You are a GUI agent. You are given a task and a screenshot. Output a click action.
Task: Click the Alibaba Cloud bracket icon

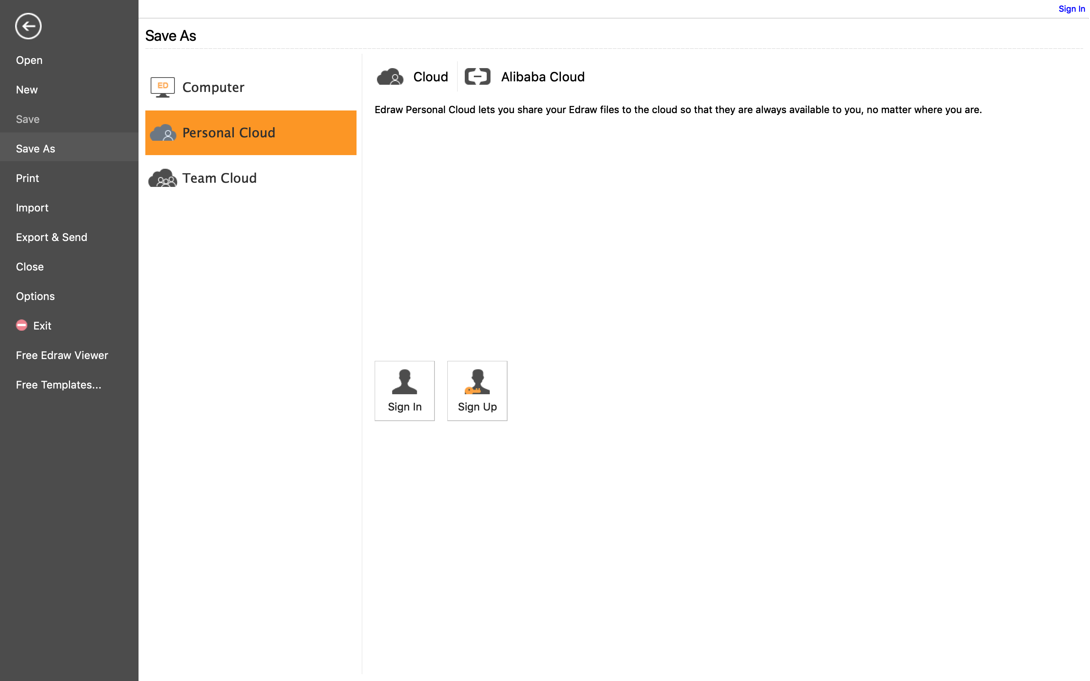[x=477, y=77]
